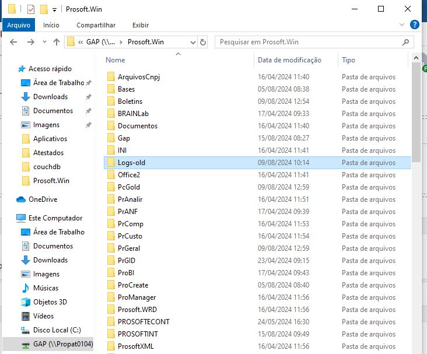Screen dimensions: 427x354
Task: Select the ArquivosCnpj folder
Action: coord(139,77)
